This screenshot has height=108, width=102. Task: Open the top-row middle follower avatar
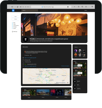coord(80,51)
